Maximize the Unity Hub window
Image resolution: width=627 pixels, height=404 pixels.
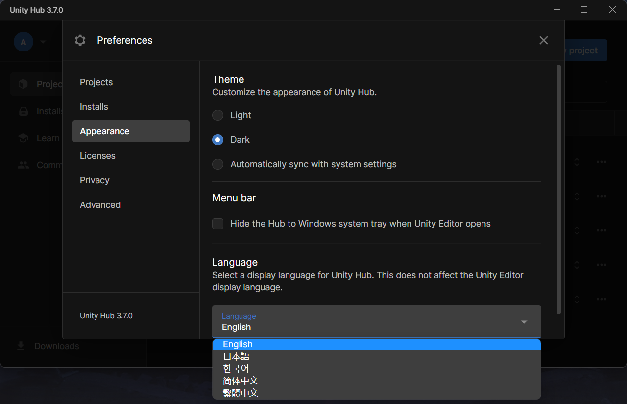[584, 10]
